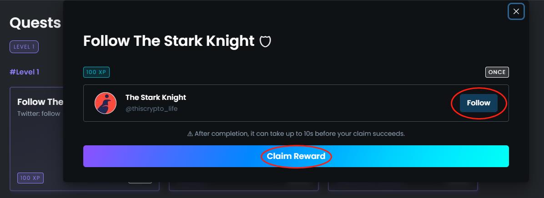Select the LEVEL 1 badge under Quests
Image resolution: width=544 pixels, height=198 pixels.
pyautogui.click(x=24, y=47)
